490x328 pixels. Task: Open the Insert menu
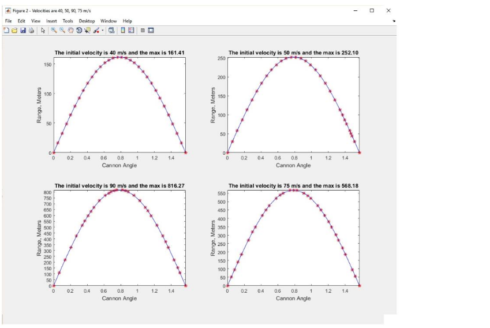[x=51, y=21]
